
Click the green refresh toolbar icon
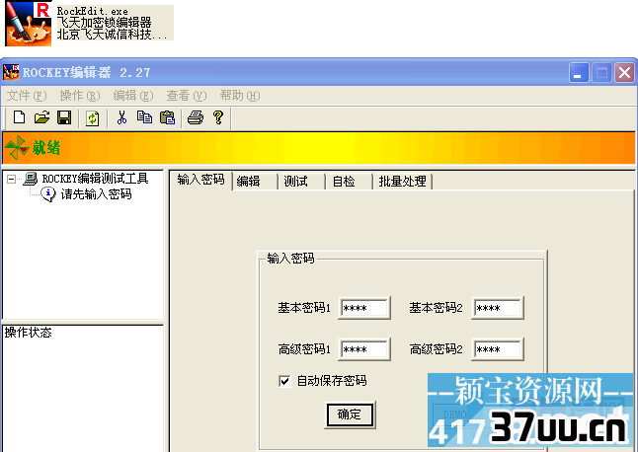click(93, 118)
